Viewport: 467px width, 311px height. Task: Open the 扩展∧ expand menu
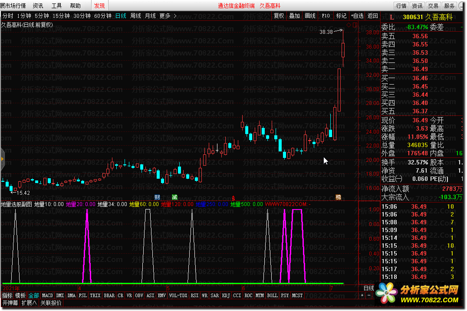click(x=29, y=303)
